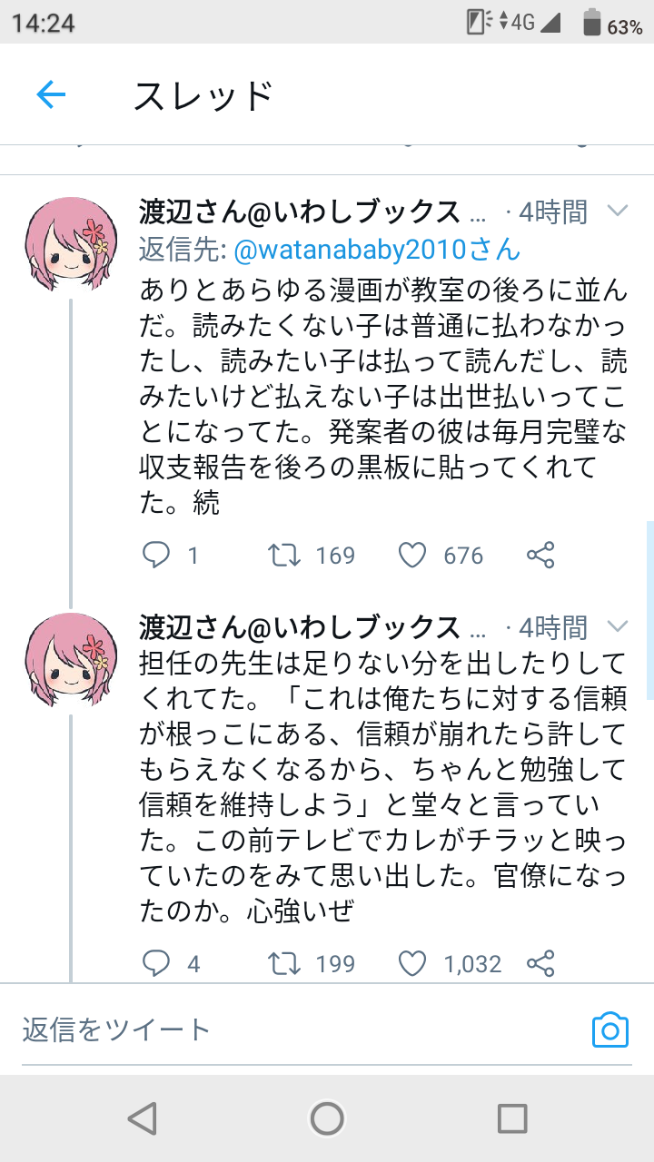654x1162 pixels.
Task: Retweet the first tweet with 169 retweets
Action: [x=285, y=555]
